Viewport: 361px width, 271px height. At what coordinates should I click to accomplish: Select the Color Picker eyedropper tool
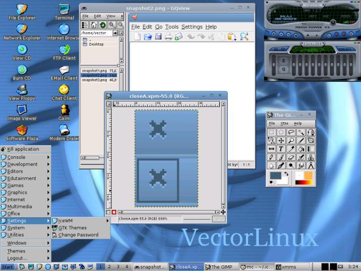291,149
